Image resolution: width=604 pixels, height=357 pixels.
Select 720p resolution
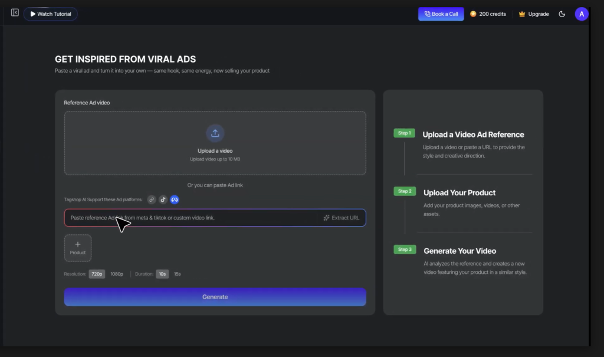97,274
